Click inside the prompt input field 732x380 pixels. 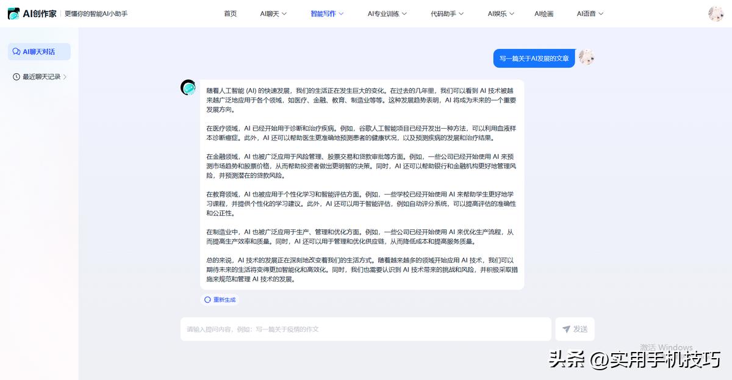pyautogui.click(x=366, y=329)
